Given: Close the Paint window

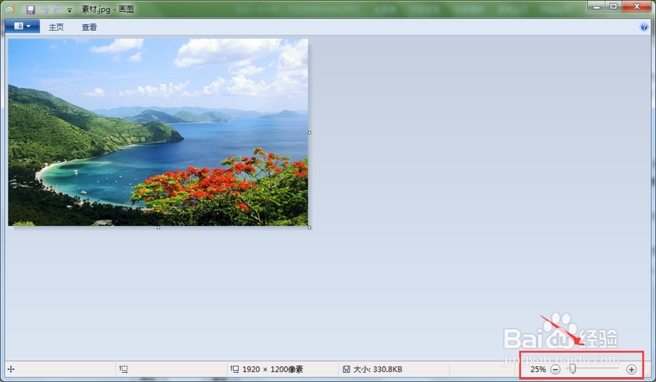Looking at the screenshot, I should pyautogui.click(x=637, y=7).
